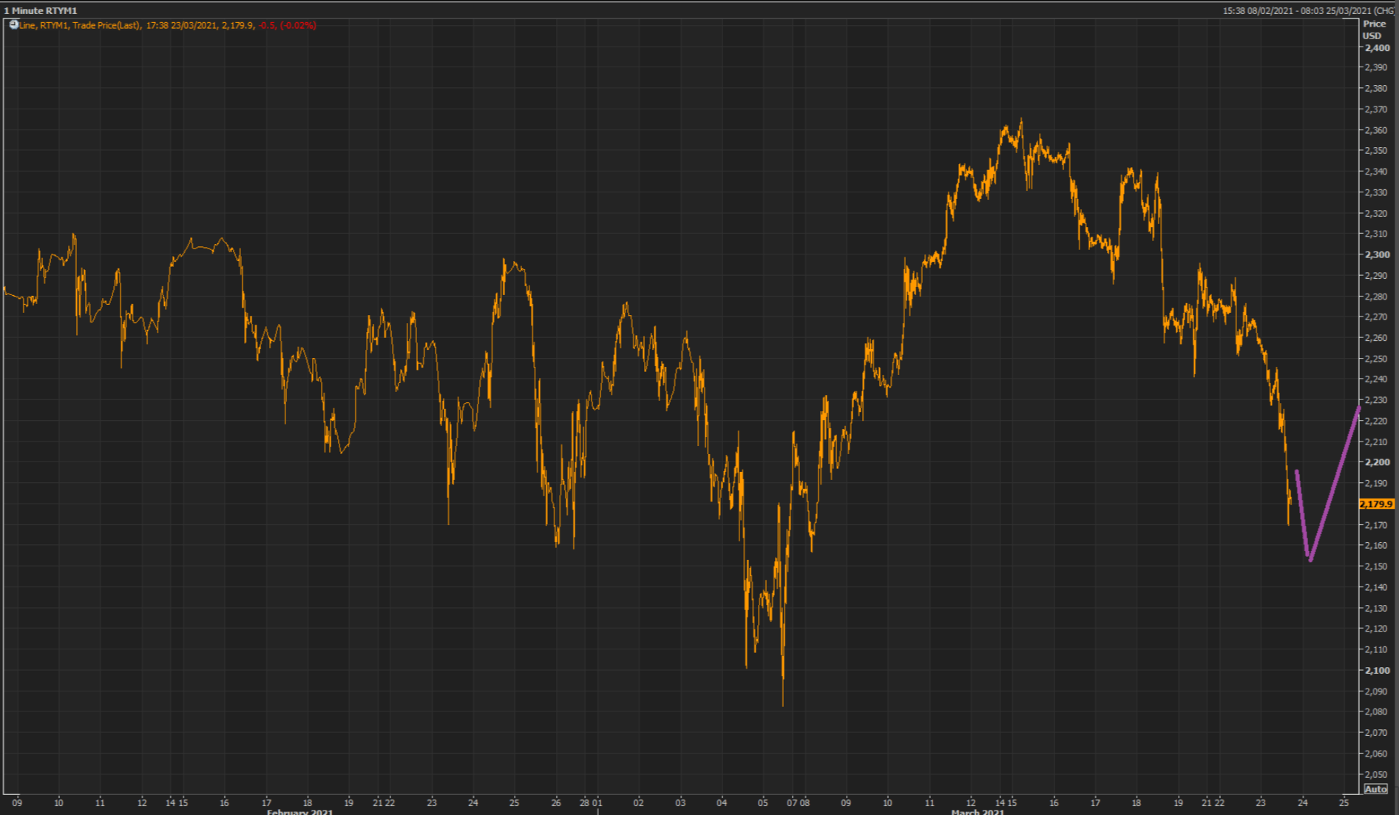
Task: Select the orange 2,179.9 last price tag
Action: 1376,504
